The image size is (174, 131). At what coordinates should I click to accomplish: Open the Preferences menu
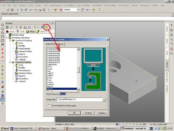(145, 6)
